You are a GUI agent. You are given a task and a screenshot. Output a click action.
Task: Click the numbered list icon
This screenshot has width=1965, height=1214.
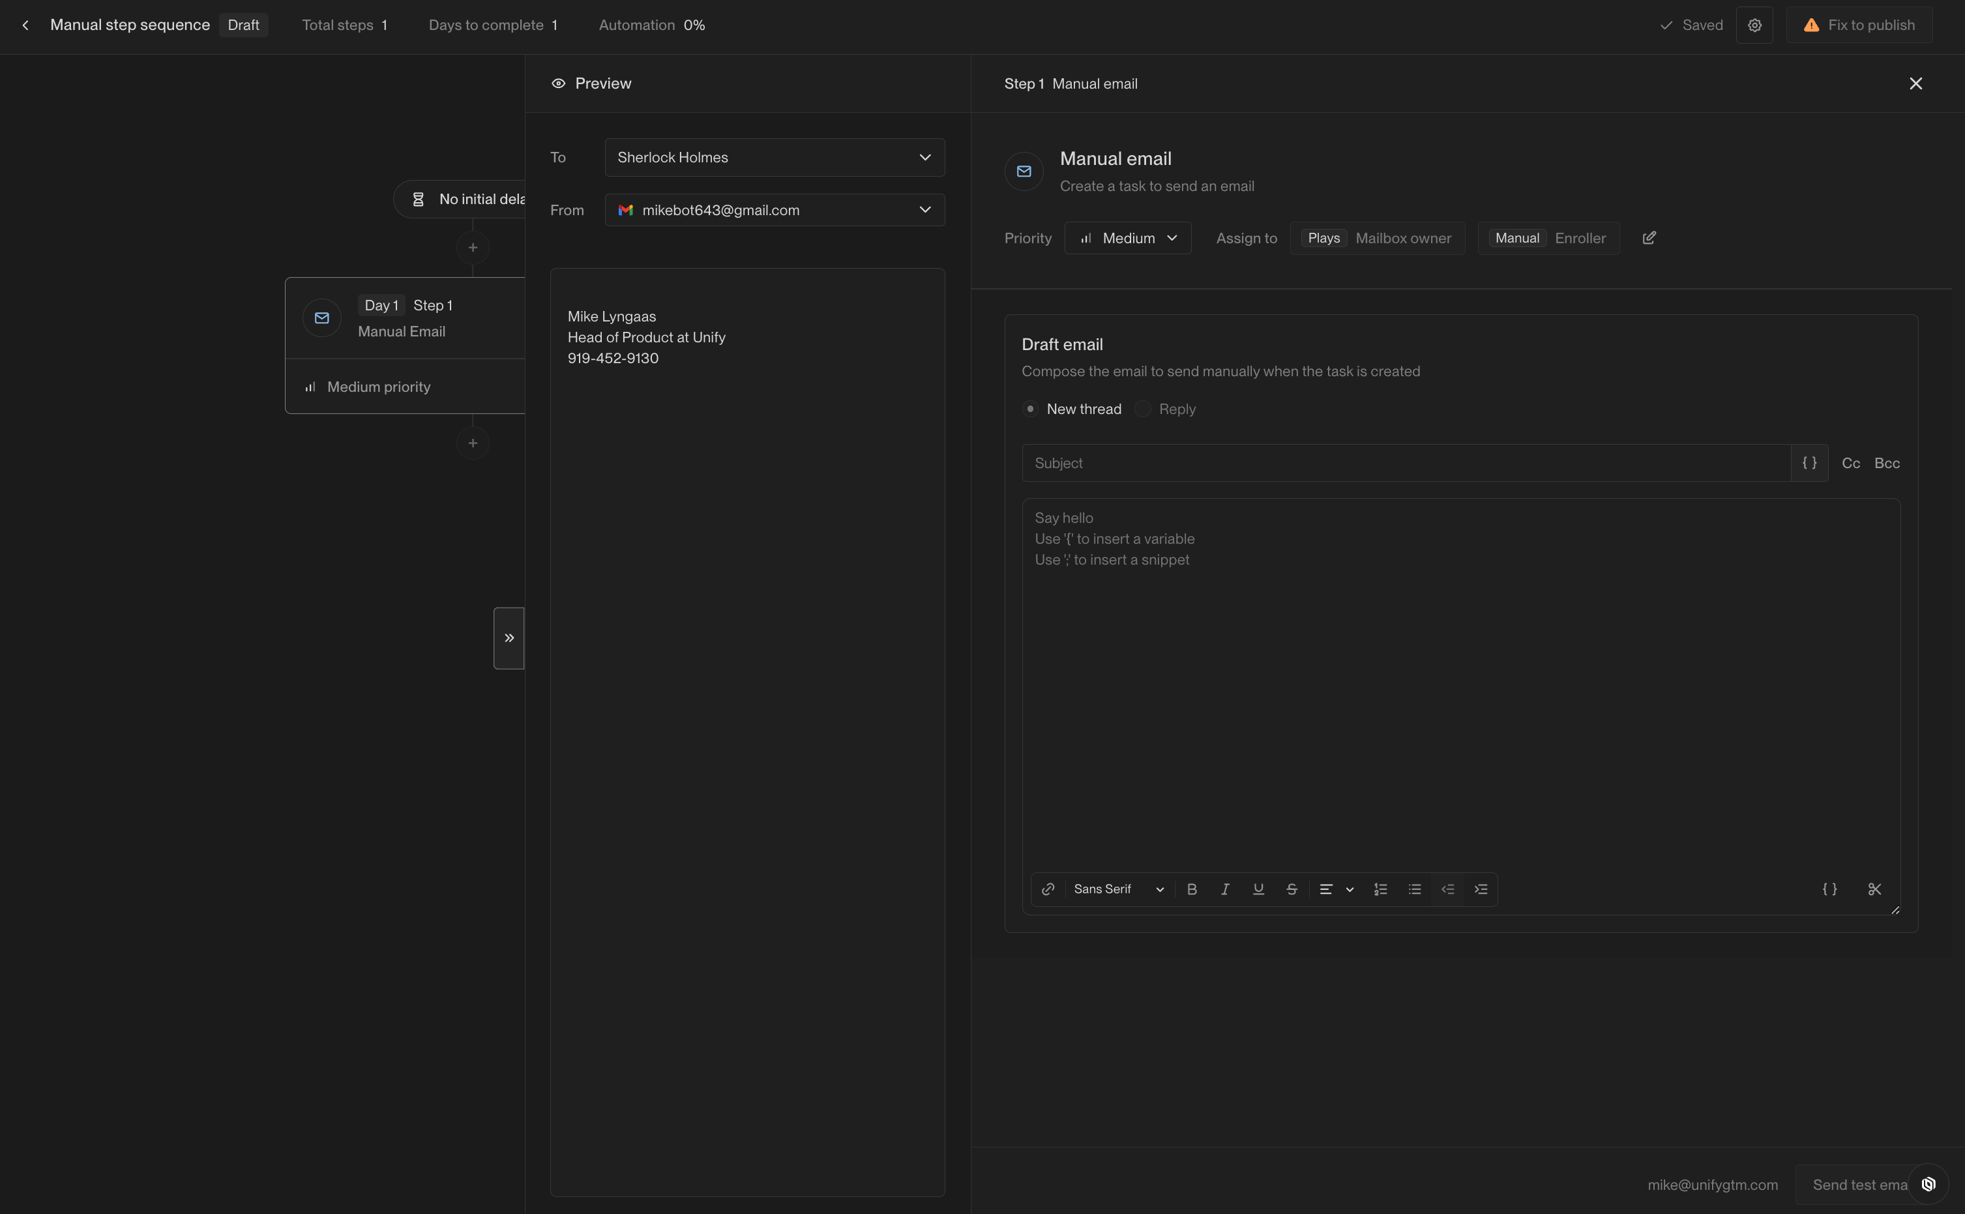pos(1381,889)
